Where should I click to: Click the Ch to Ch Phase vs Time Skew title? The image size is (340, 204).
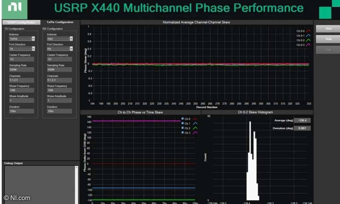coord(140,112)
